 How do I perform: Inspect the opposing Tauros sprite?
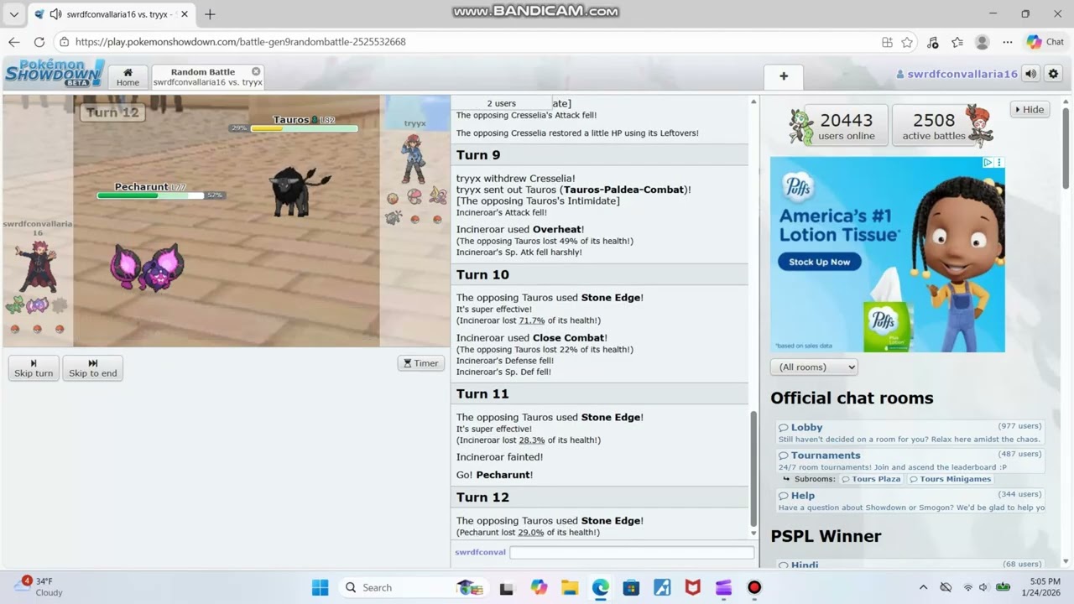pos(298,190)
